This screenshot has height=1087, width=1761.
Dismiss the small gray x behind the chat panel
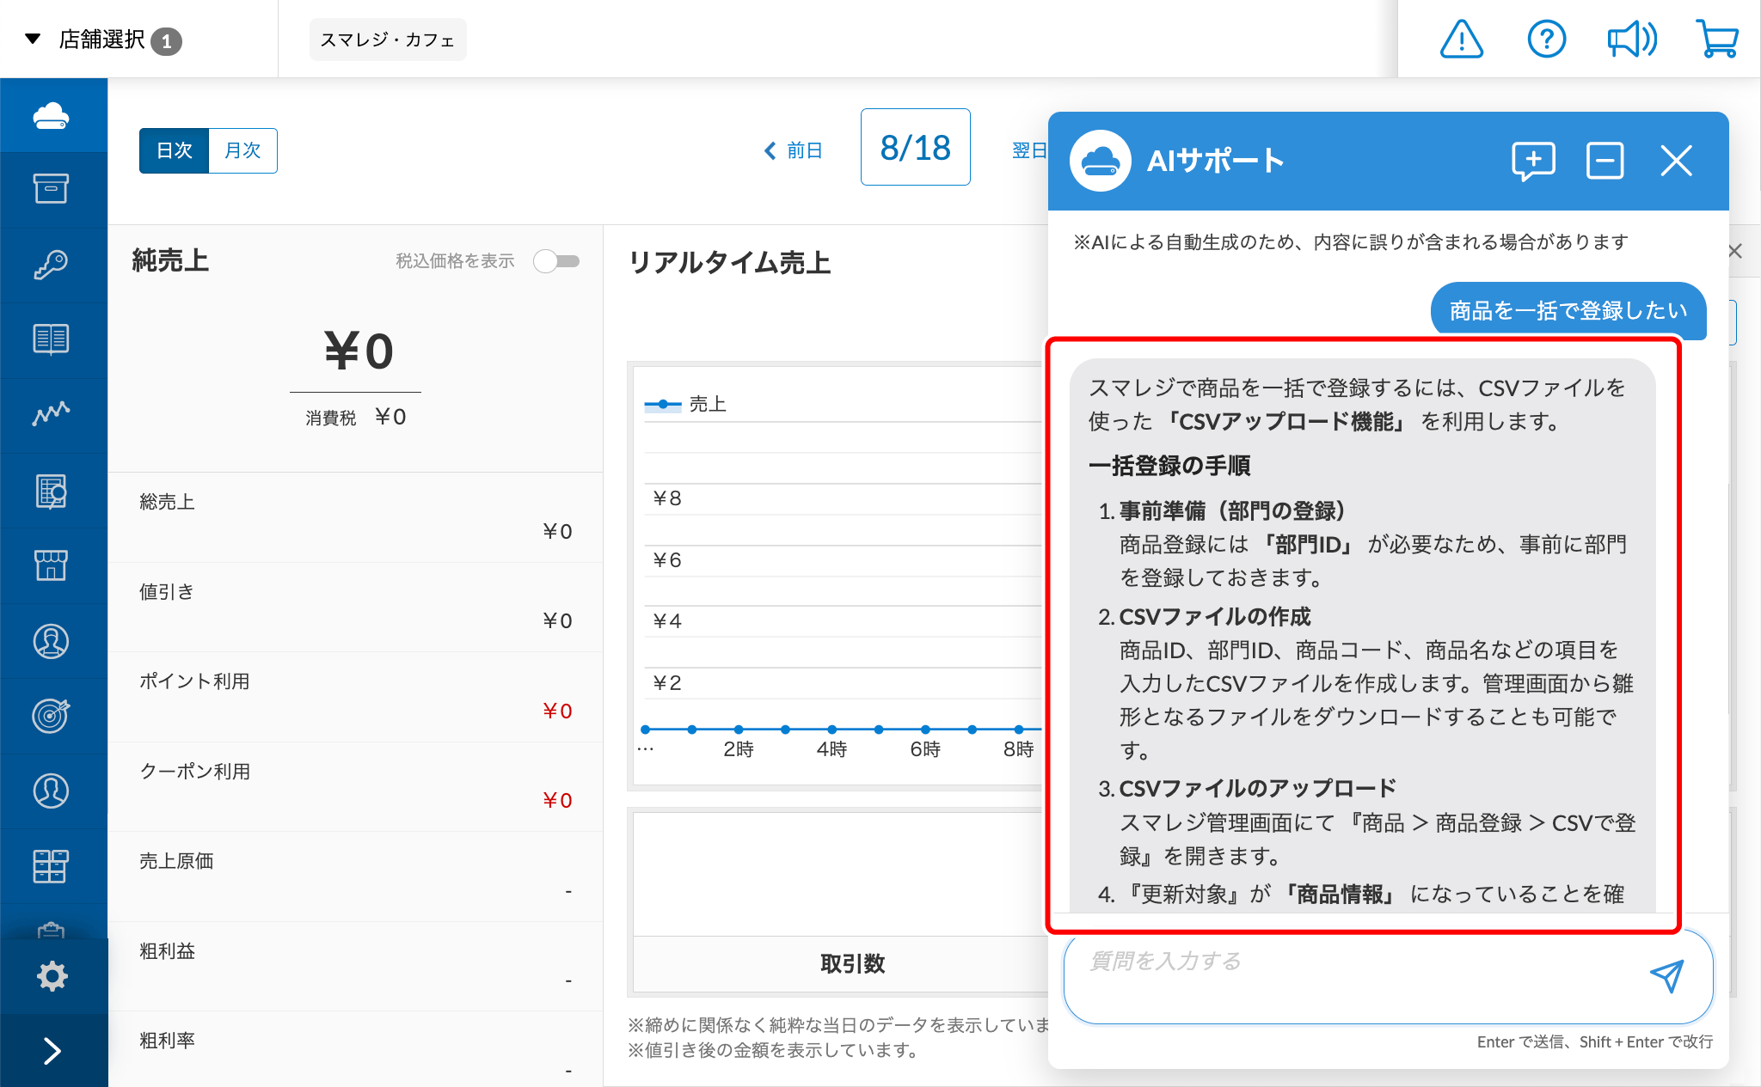(x=1736, y=251)
